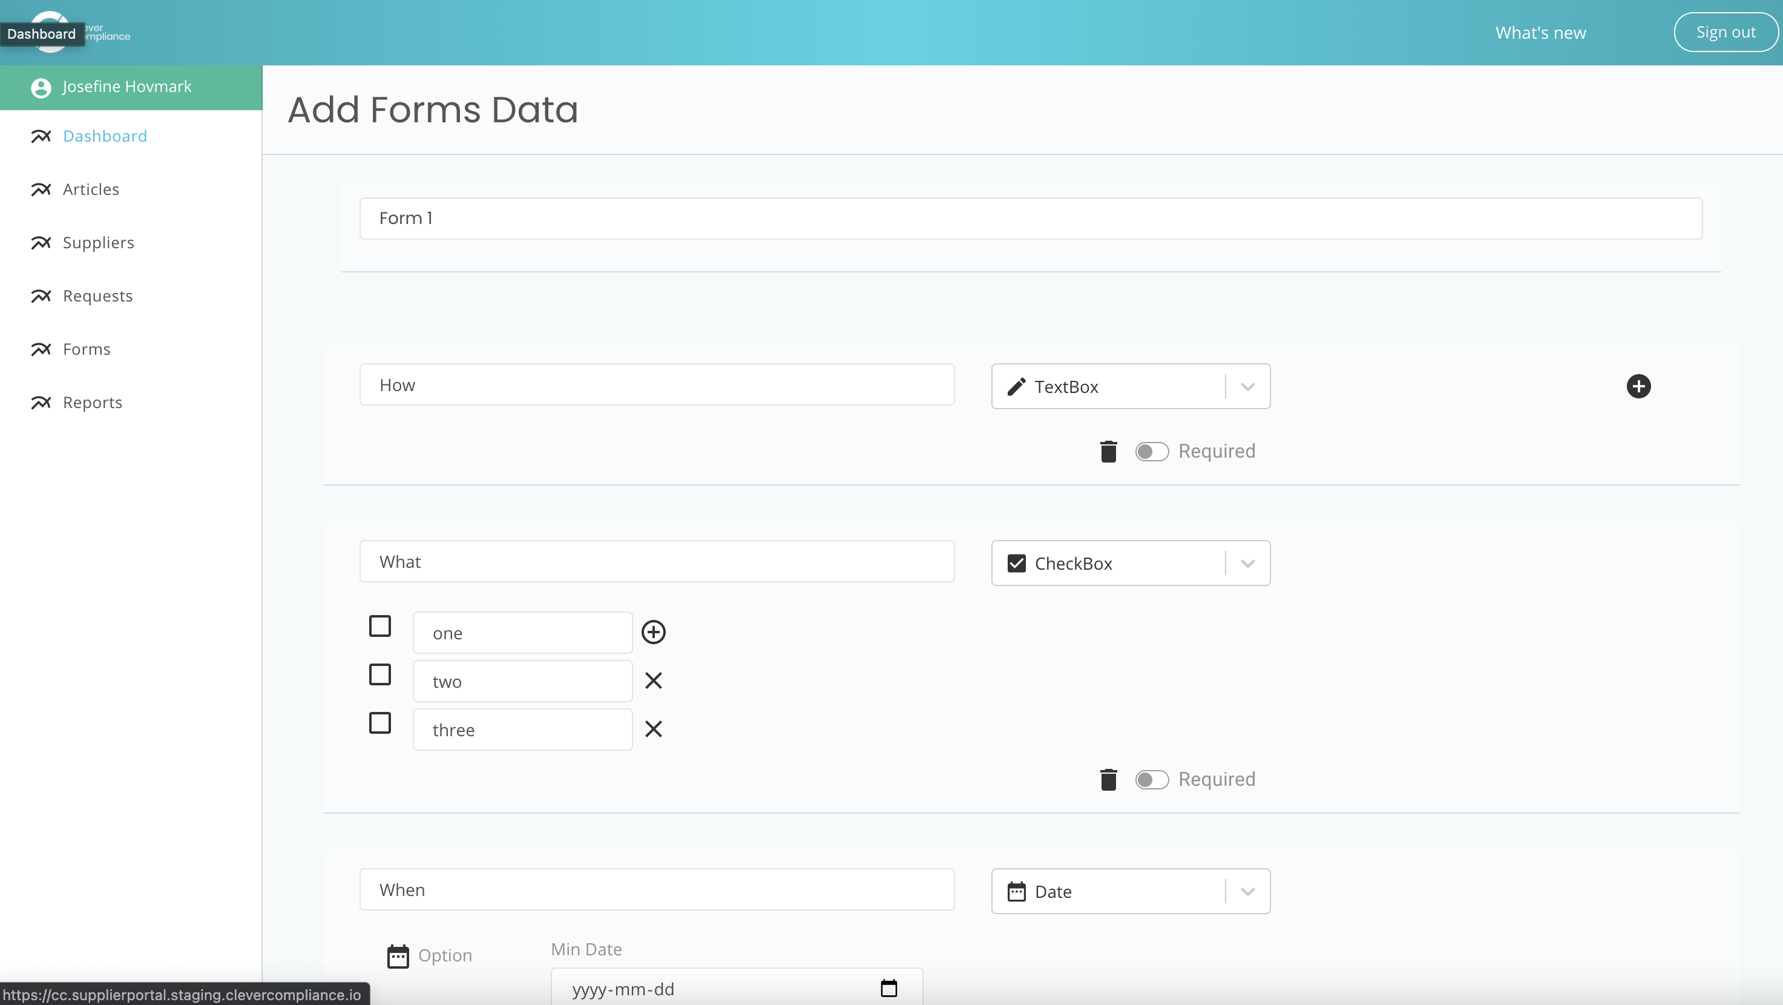The height and width of the screenshot is (1005, 1783).
Task: Click the 'Add Forms Data' page heading
Action: pos(433,110)
